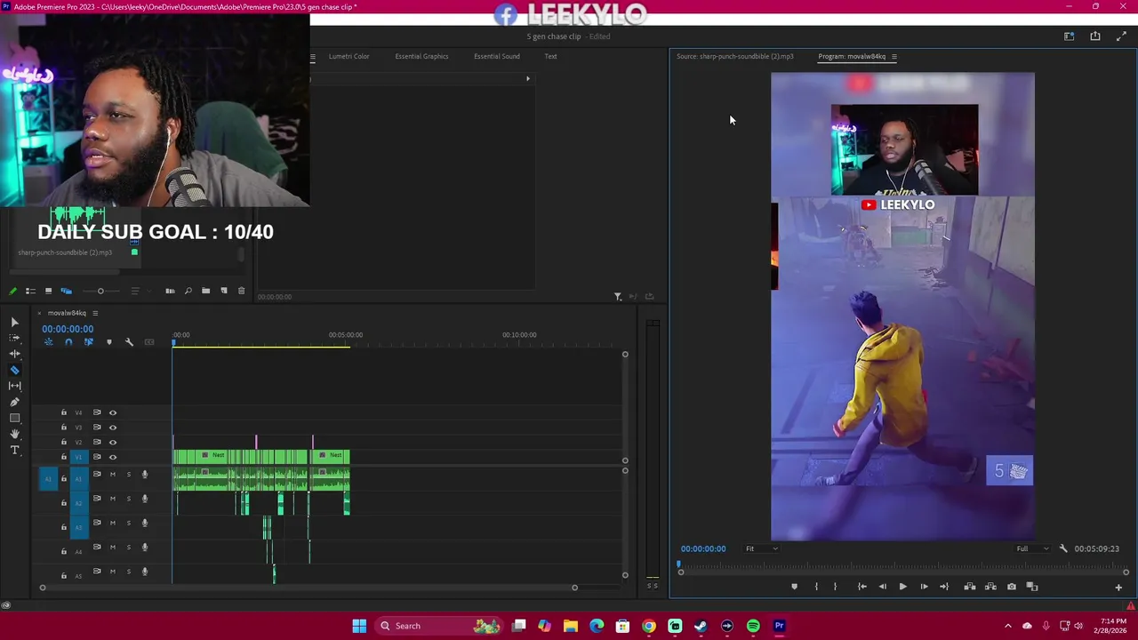Open the filter funnel dropdown
The image size is (1138, 640).
point(618,297)
